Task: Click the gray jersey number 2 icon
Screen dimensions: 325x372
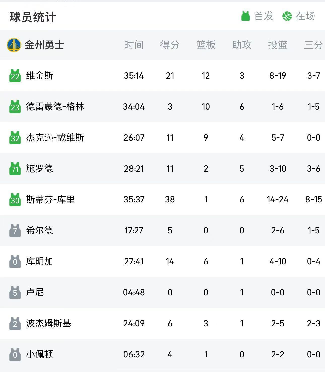Action: 15,323
